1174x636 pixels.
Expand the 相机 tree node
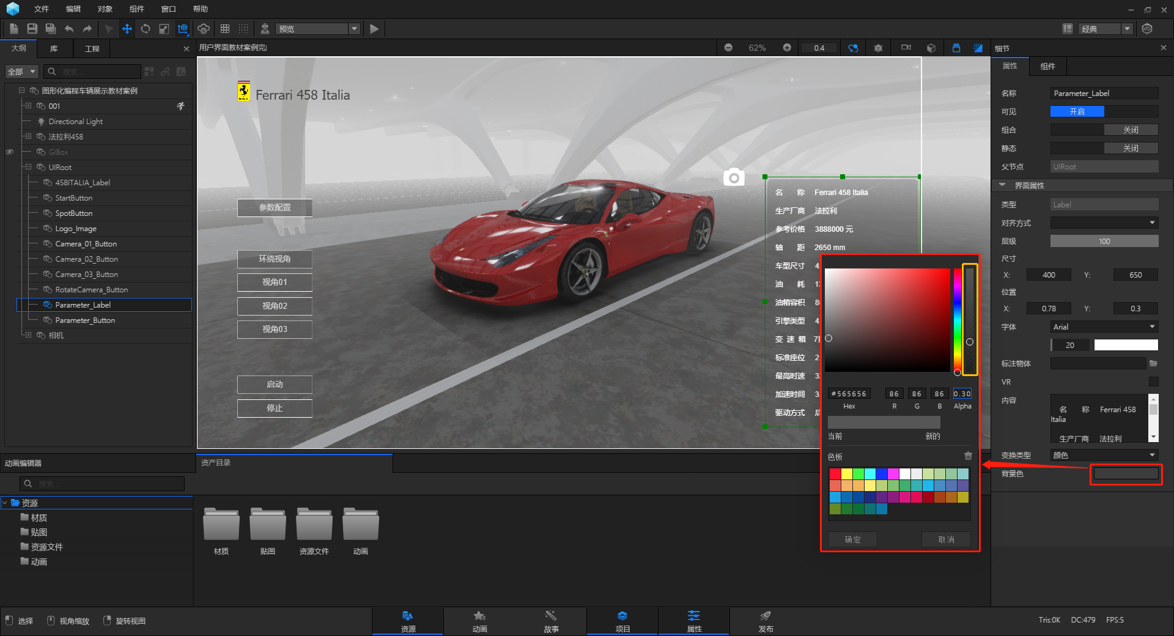click(28, 335)
